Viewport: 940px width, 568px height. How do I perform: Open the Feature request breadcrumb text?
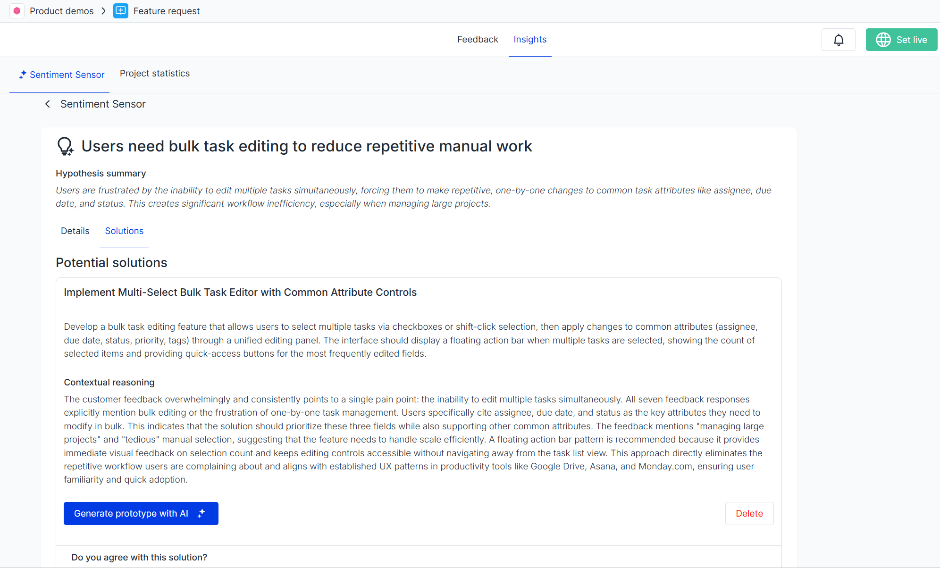tap(166, 11)
